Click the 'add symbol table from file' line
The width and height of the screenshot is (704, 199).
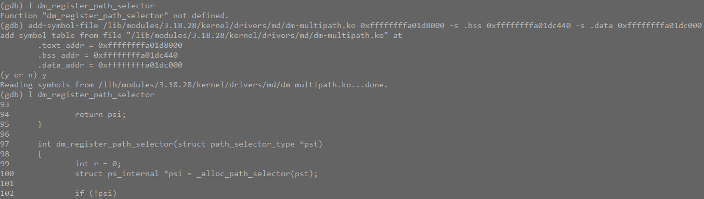pos(201,35)
